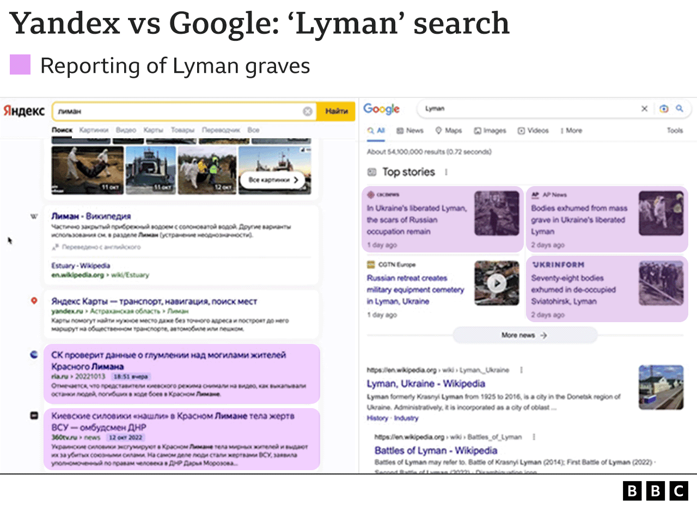
Task: Open the Battles of Lyman - Wikipedia link
Action: click(435, 451)
